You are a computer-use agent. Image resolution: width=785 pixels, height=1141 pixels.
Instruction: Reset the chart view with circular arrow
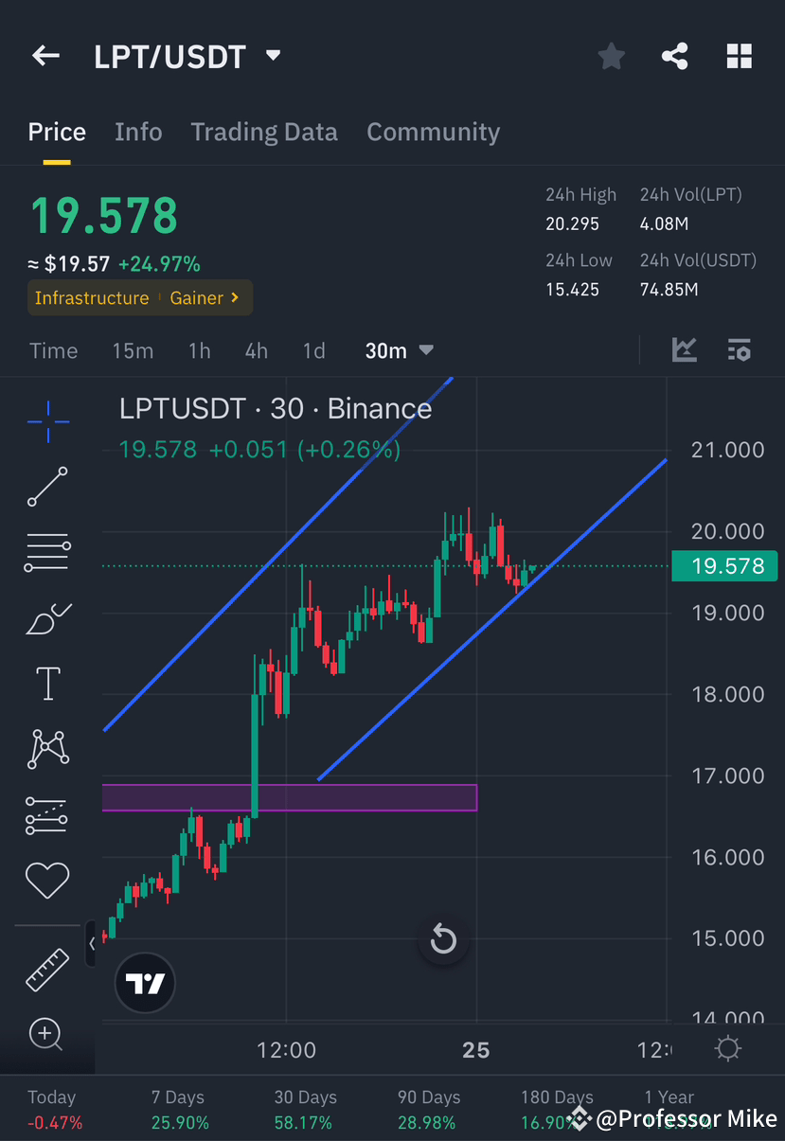(443, 939)
